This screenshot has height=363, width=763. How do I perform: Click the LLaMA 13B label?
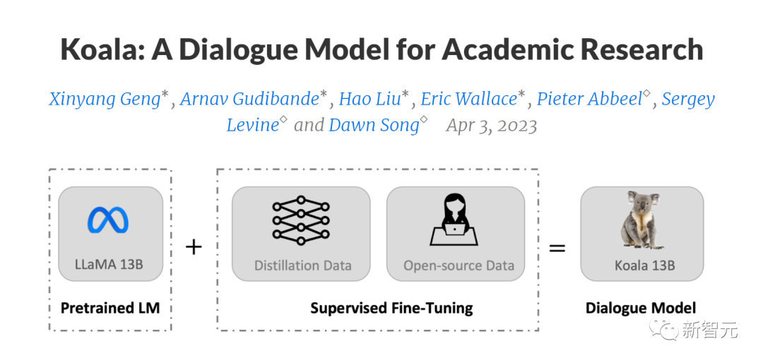tap(110, 266)
